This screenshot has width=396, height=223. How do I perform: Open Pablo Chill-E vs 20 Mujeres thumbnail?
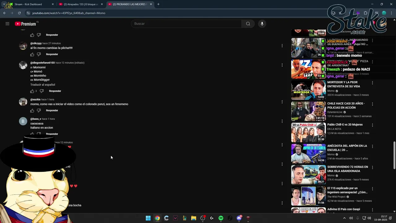pos(308,132)
